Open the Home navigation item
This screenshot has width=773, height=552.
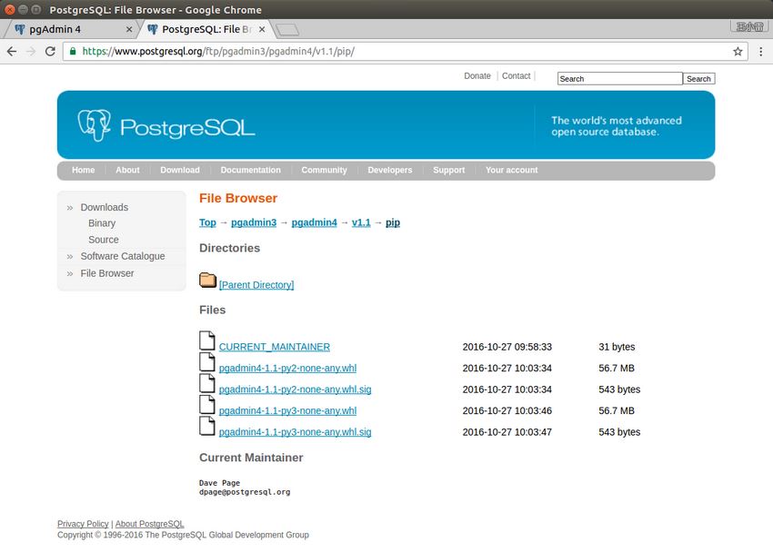point(84,170)
